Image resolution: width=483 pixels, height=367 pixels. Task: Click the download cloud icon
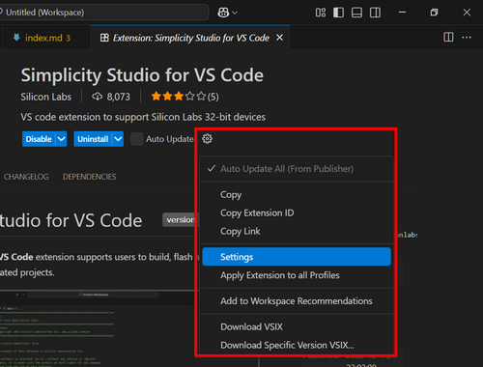point(97,97)
